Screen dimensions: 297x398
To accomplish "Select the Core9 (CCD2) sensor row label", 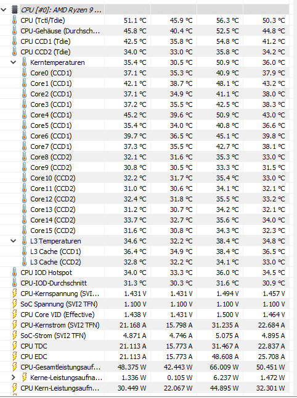I will click(51, 167).
